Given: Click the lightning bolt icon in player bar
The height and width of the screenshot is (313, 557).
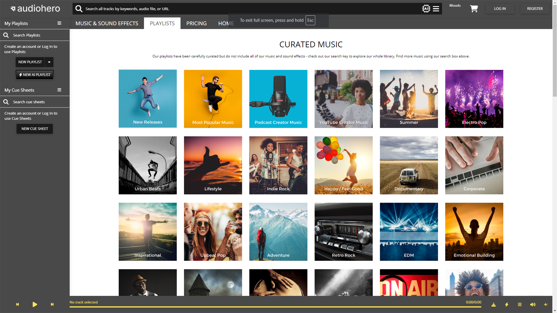Looking at the screenshot, I should pos(507,305).
